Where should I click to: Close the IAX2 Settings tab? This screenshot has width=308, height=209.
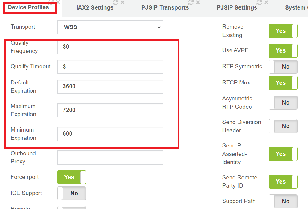click(x=123, y=2)
